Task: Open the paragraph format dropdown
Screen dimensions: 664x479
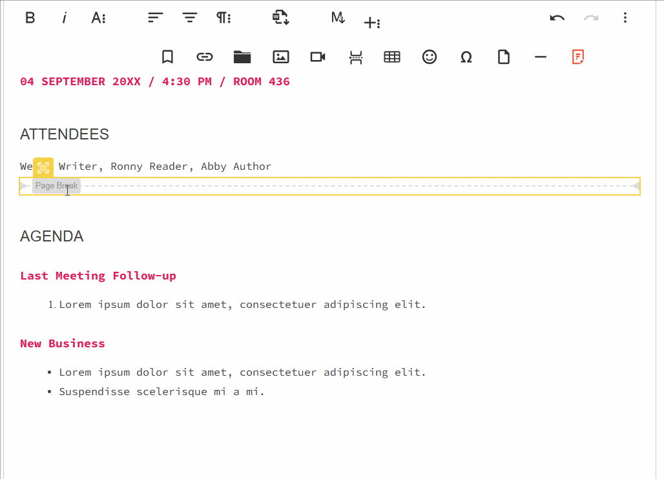Action: point(223,17)
